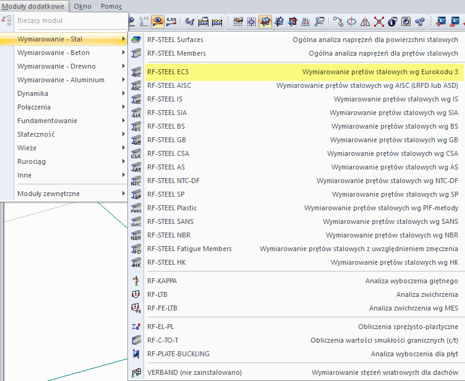This screenshot has height=381, width=465.
Task: Click arrow next to Stateczność
Action: coord(124,134)
